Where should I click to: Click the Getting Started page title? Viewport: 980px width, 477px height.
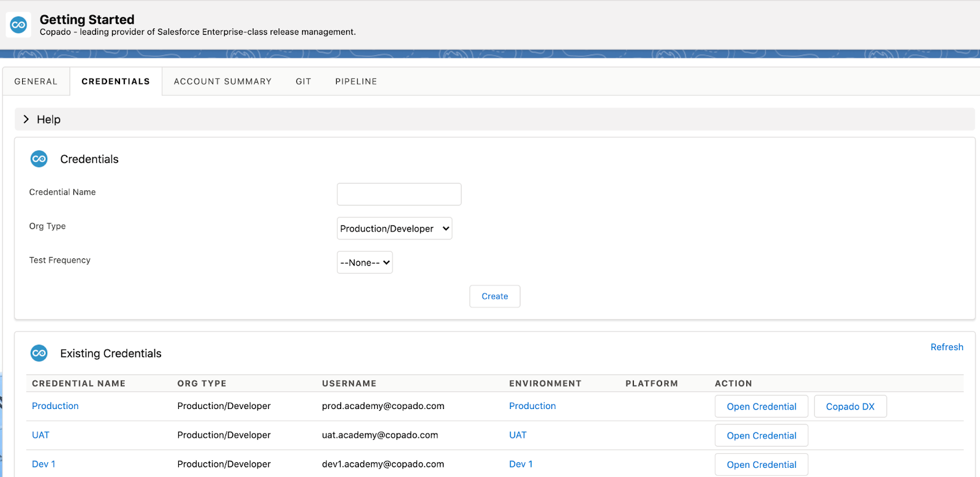point(87,20)
